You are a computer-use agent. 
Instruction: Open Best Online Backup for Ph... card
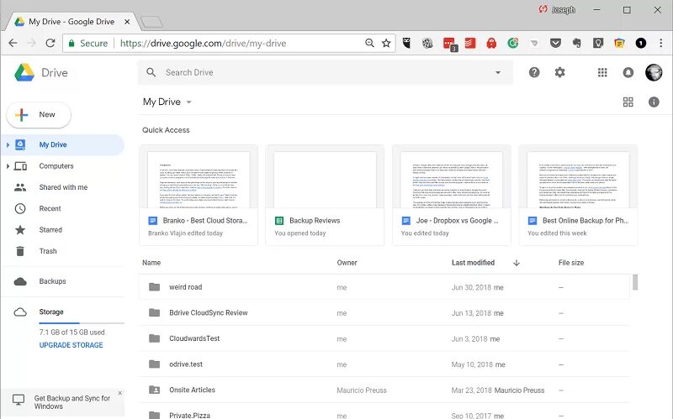coord(578,195)
